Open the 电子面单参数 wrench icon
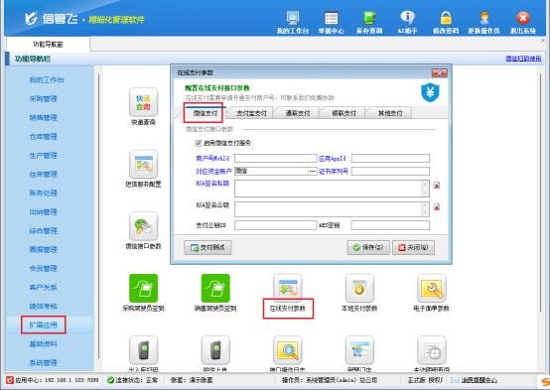 (432, 289)
